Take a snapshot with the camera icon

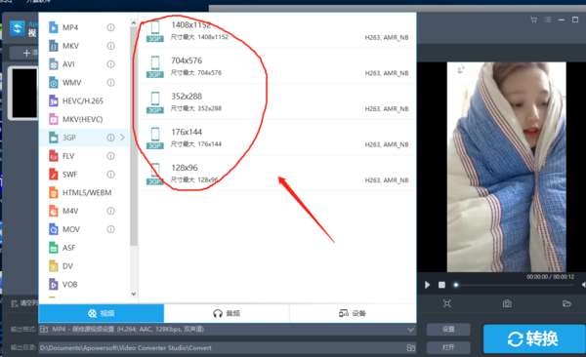click(507, 303)
